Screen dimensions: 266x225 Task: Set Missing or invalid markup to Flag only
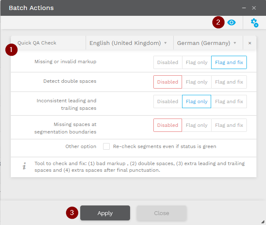point(197,62)
